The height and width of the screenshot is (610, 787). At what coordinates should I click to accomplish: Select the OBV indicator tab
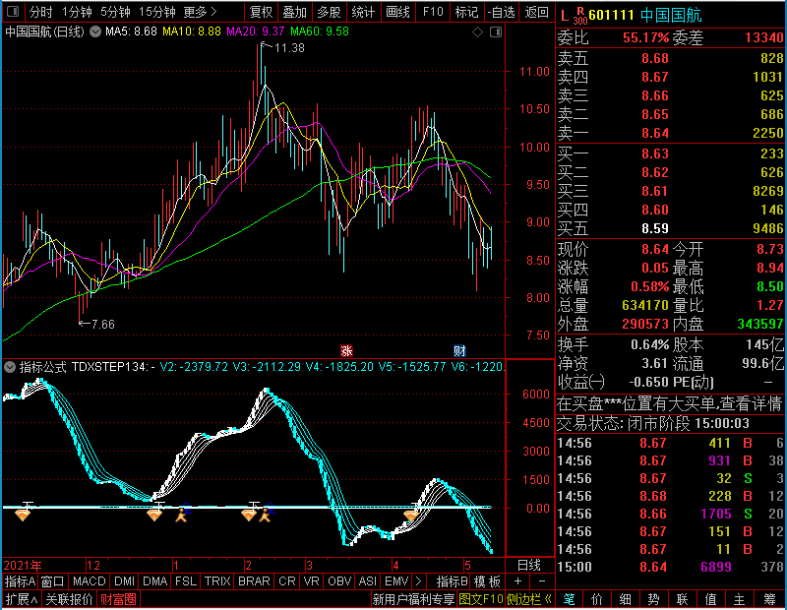339,581
